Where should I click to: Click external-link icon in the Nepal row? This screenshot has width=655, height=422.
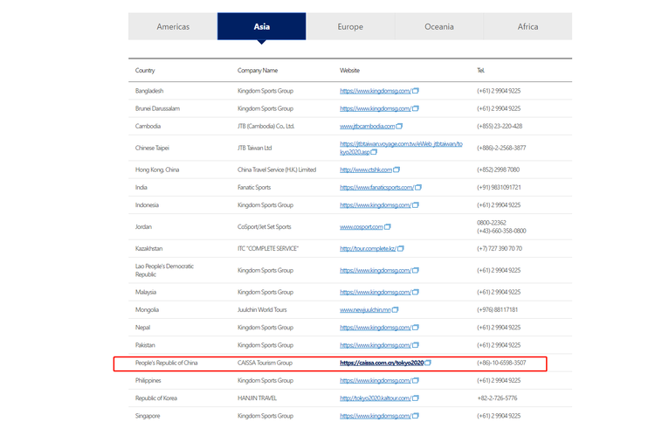coord(416,328)
